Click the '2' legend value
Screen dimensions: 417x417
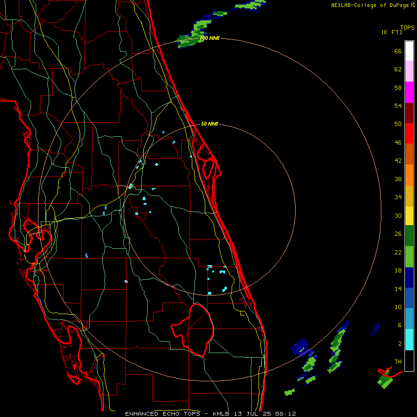tap(400, 344)
